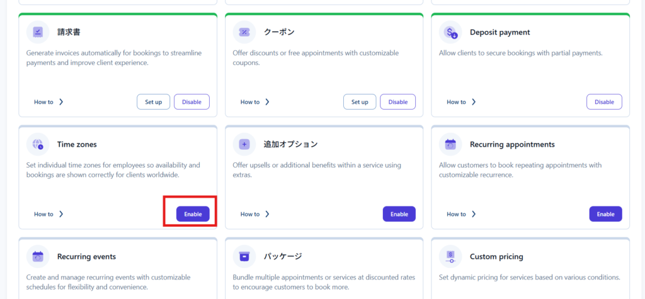Disable the クーポン coupons feature

398,102
